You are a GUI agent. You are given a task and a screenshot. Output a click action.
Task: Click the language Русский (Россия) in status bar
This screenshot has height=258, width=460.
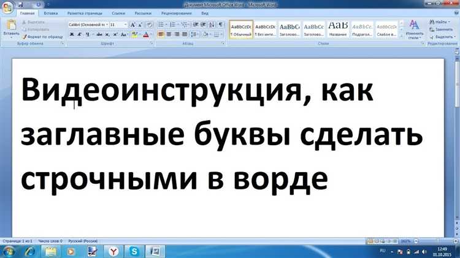coord(83,241)
